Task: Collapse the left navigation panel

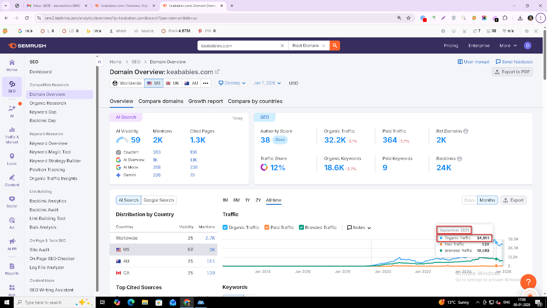Action: point(99,62)
